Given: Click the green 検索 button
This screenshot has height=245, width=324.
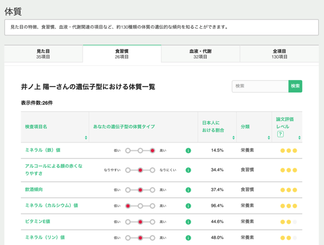Looking at the screenshot, I should [x=295, y=86].
